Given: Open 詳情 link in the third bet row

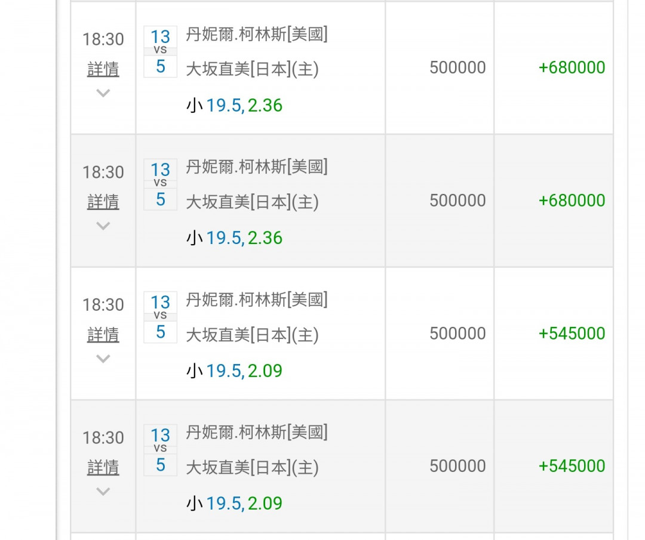Looking at the screenshot, I should pos(103,335).
